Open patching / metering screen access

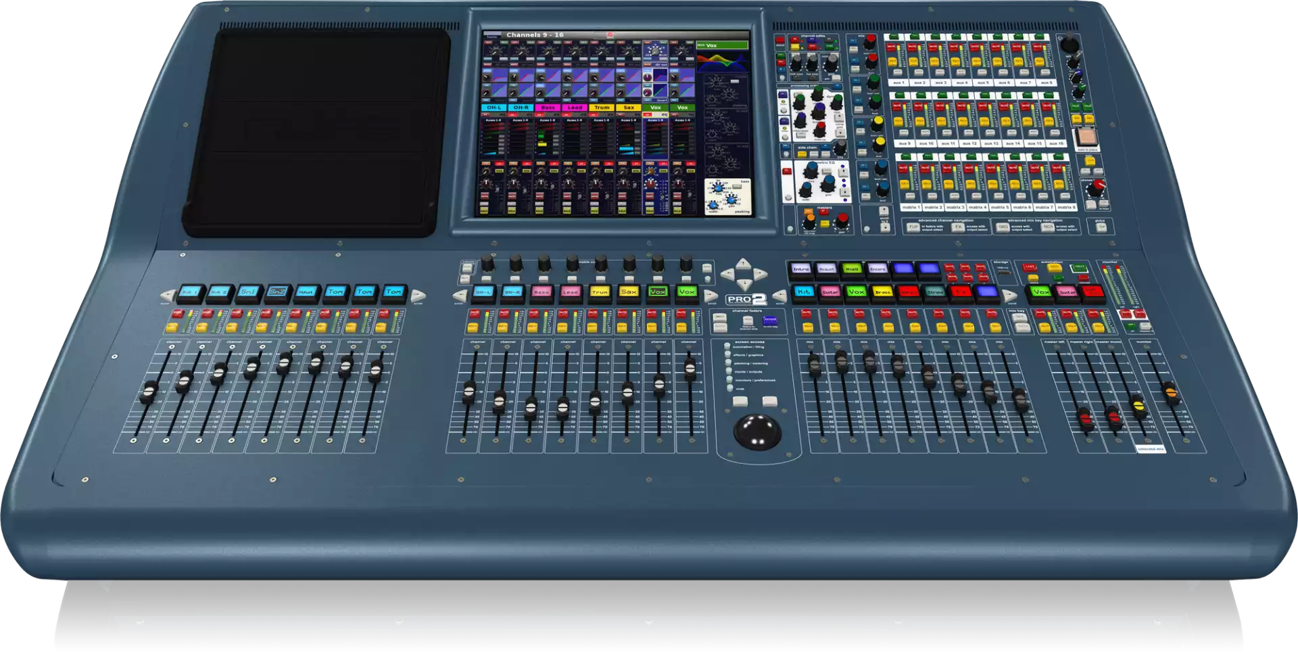tap(728, 363)
